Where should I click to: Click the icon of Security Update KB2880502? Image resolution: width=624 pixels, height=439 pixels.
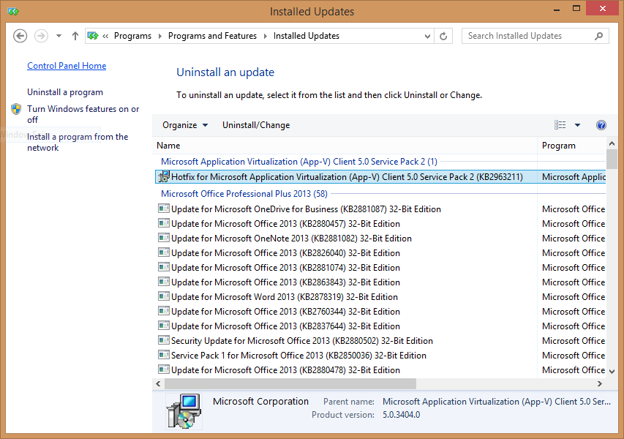[164, 340]
